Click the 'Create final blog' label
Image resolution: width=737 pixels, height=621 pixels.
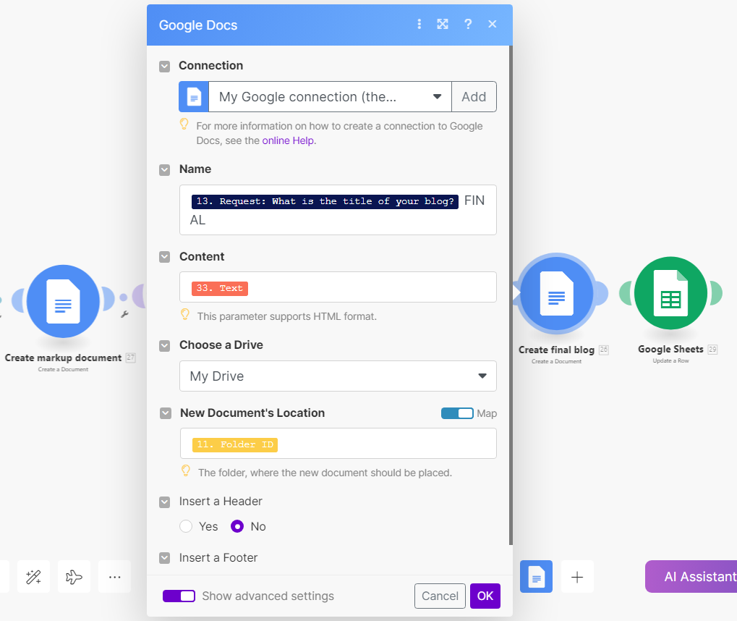click(x=556, y=350)
